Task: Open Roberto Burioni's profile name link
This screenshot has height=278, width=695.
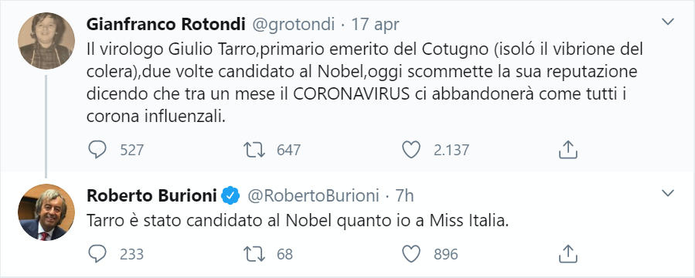Action: 152,195
